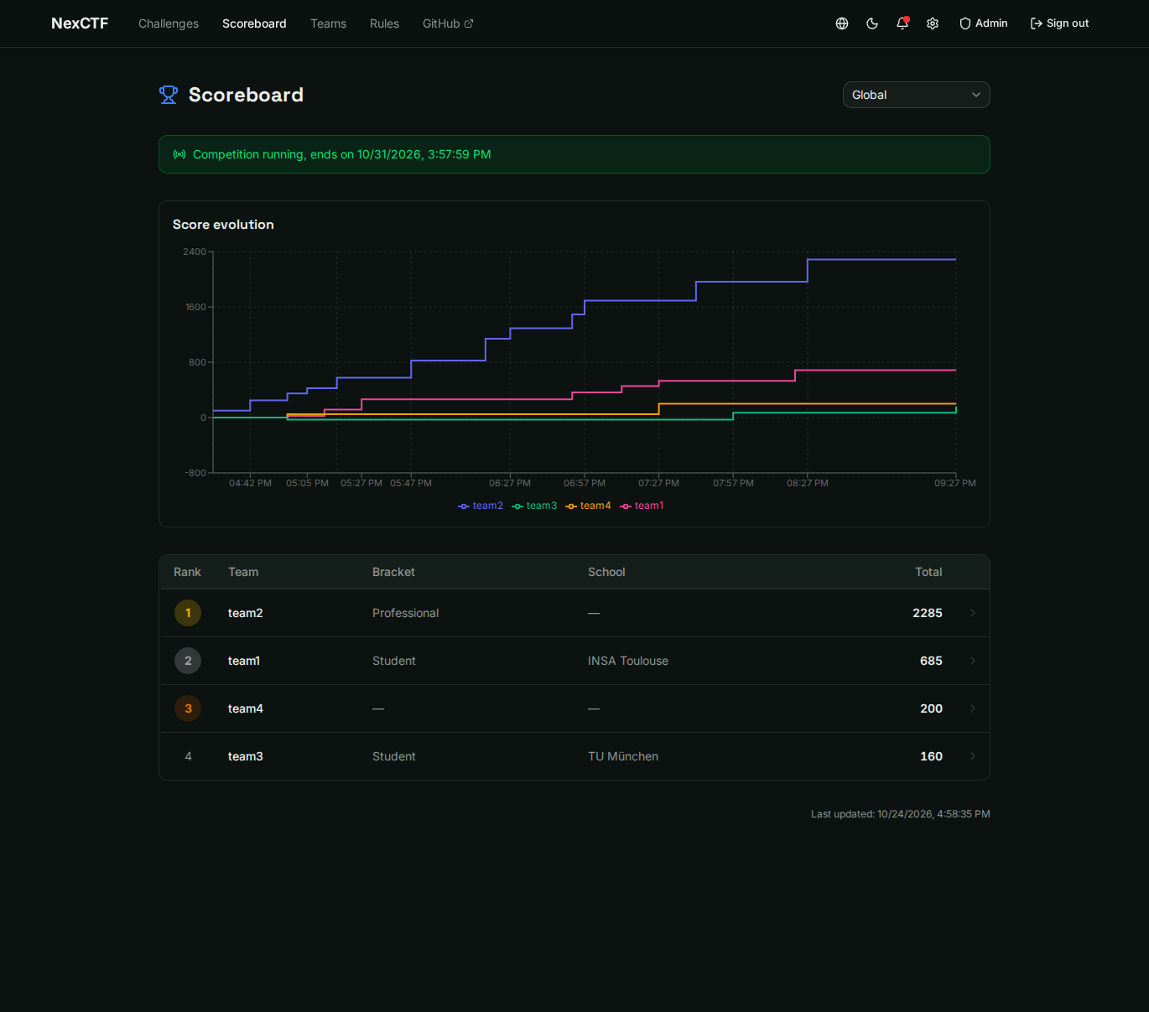This screenshot has height=1012, width=1149.
Task: Select team2 team name
Action: point(246,613)
